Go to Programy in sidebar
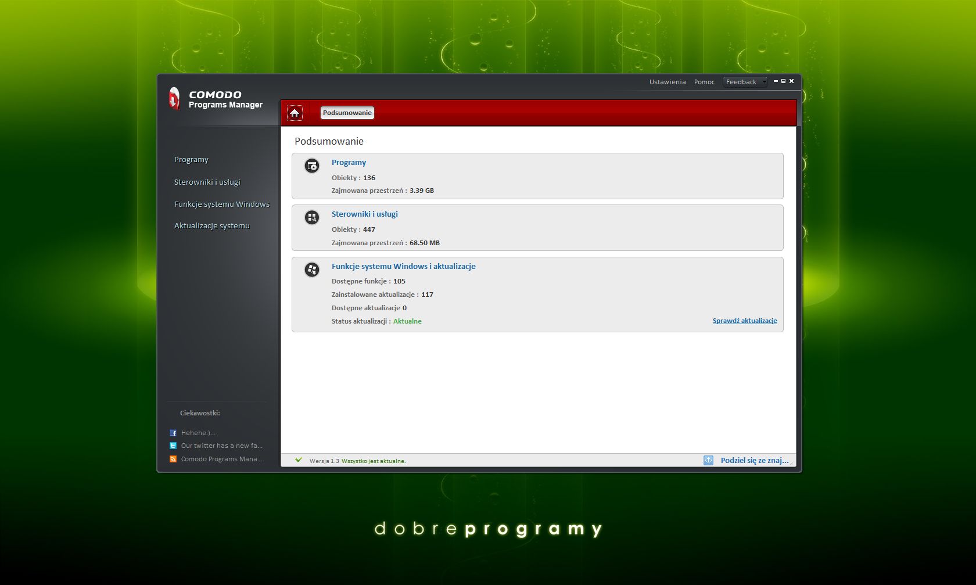The width and height of the screenshot is (976, 585). click(191, 159)
